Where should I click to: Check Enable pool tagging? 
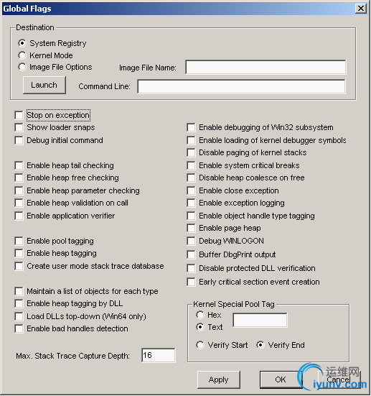click(19, 241)
